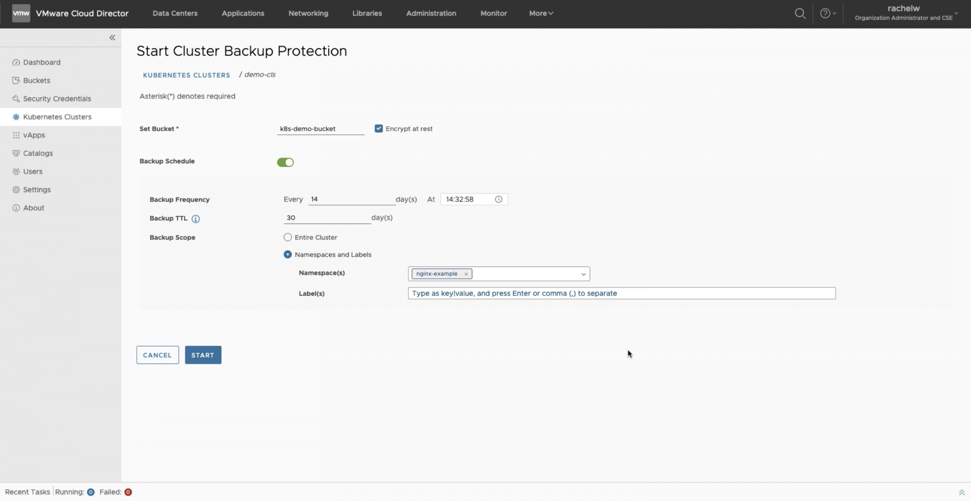Image resolution: width=971 pixels, height=501 pixels.
Task: Click the Buckets sidebar icon
Action: coord(16,80)
